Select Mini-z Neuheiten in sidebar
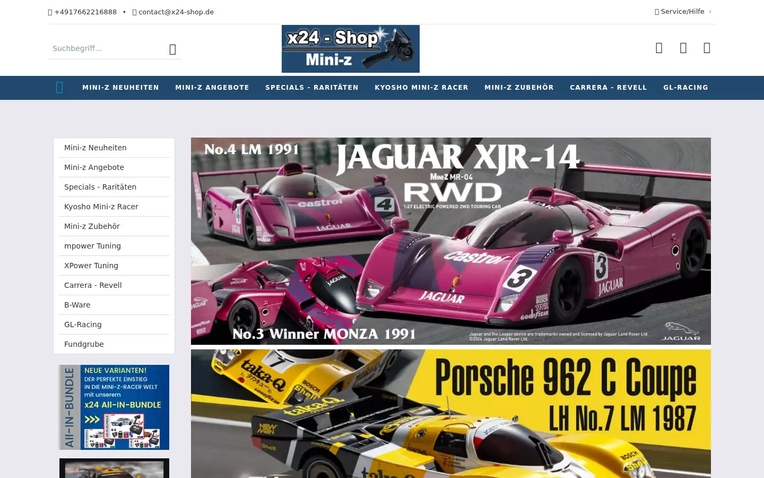The height and width of the screenshot is (478, 764). point(114,148)
